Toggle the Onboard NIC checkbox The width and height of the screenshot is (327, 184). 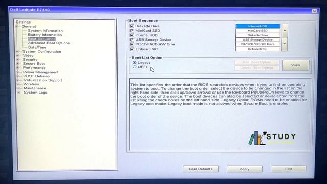click(x=132, y=49)
